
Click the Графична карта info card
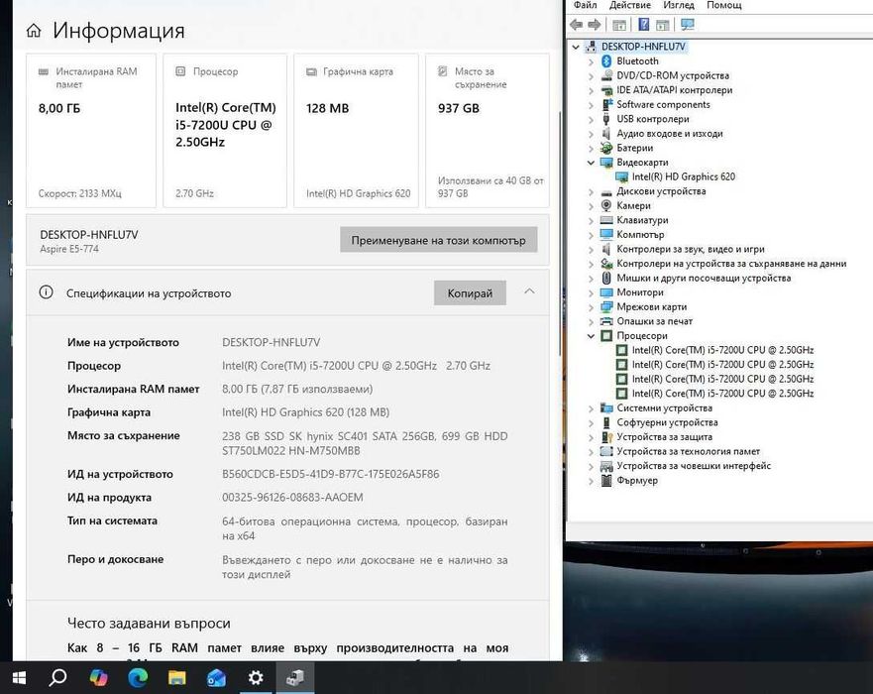click(356, 130)
